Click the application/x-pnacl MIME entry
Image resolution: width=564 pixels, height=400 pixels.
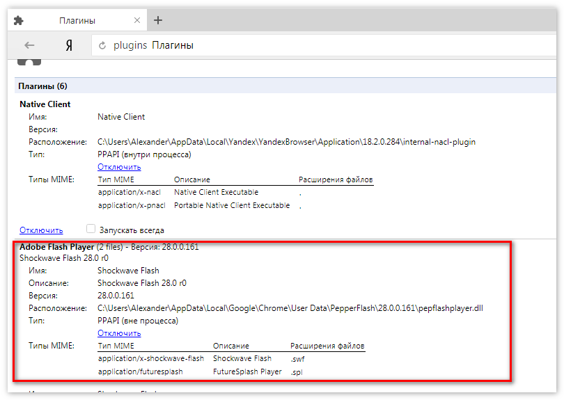pos(132,205)
